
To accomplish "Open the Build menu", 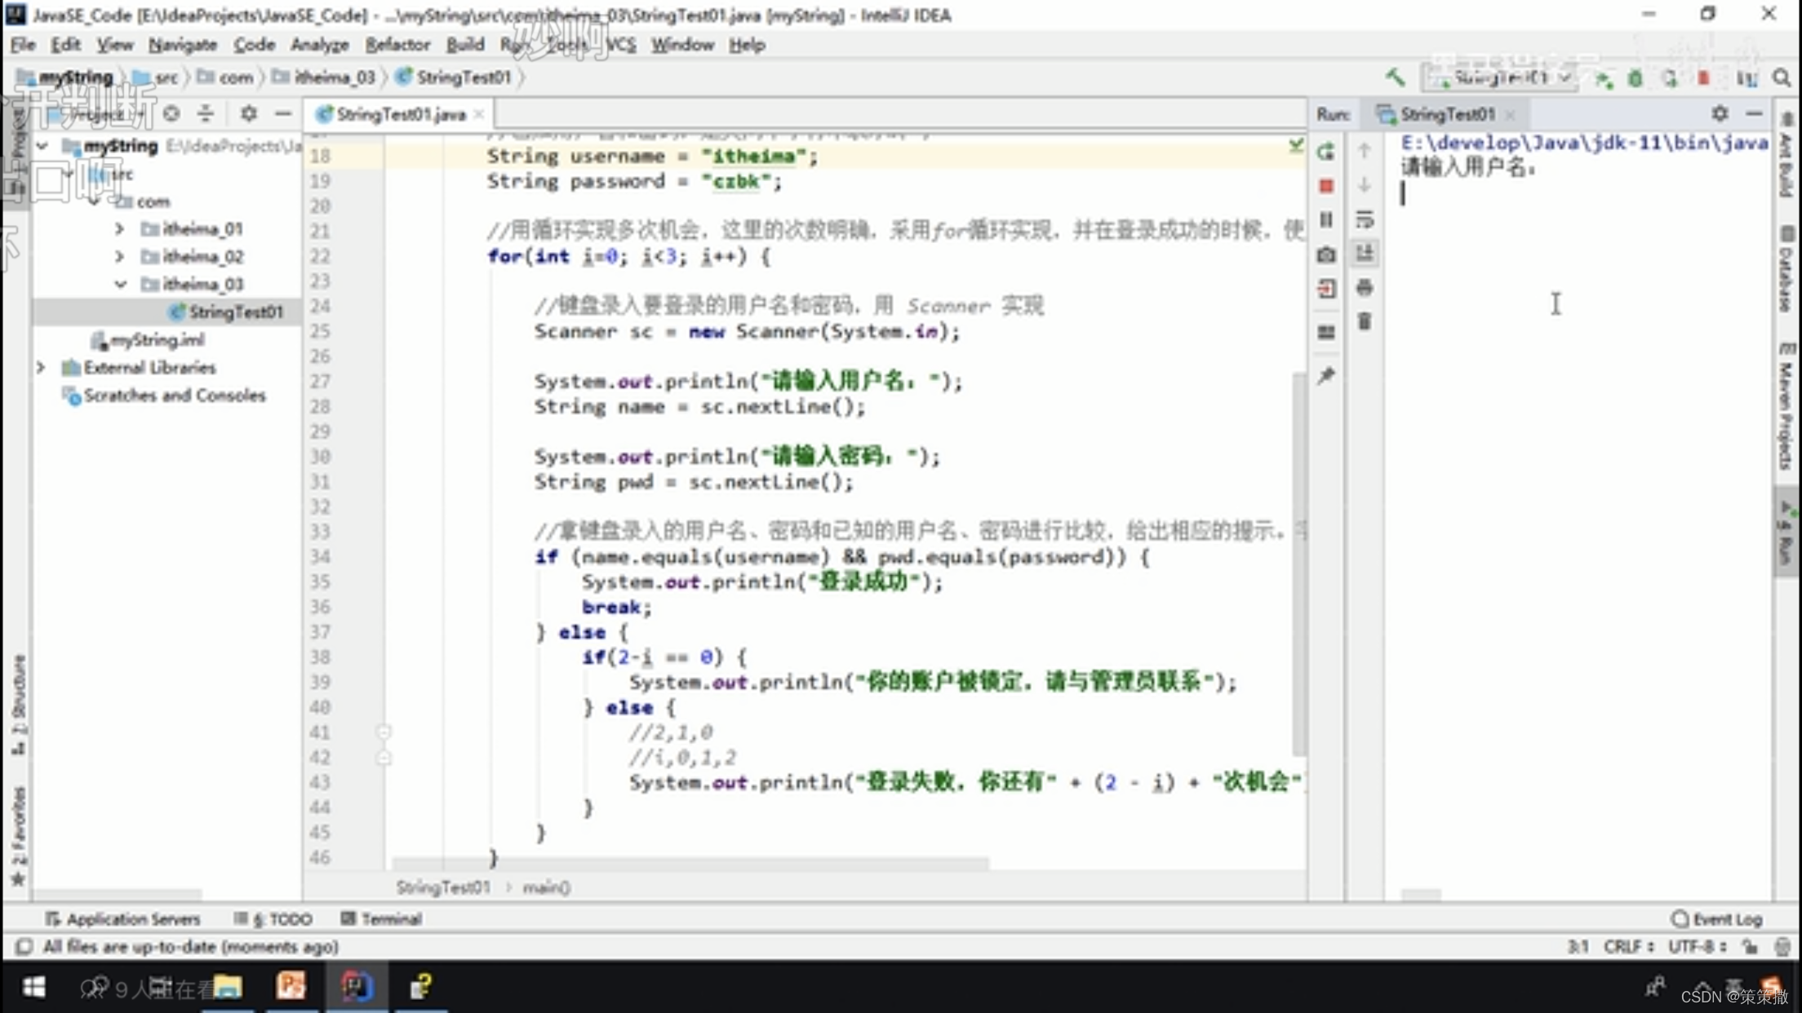I will pyautogui.click(x=464, y=45).
